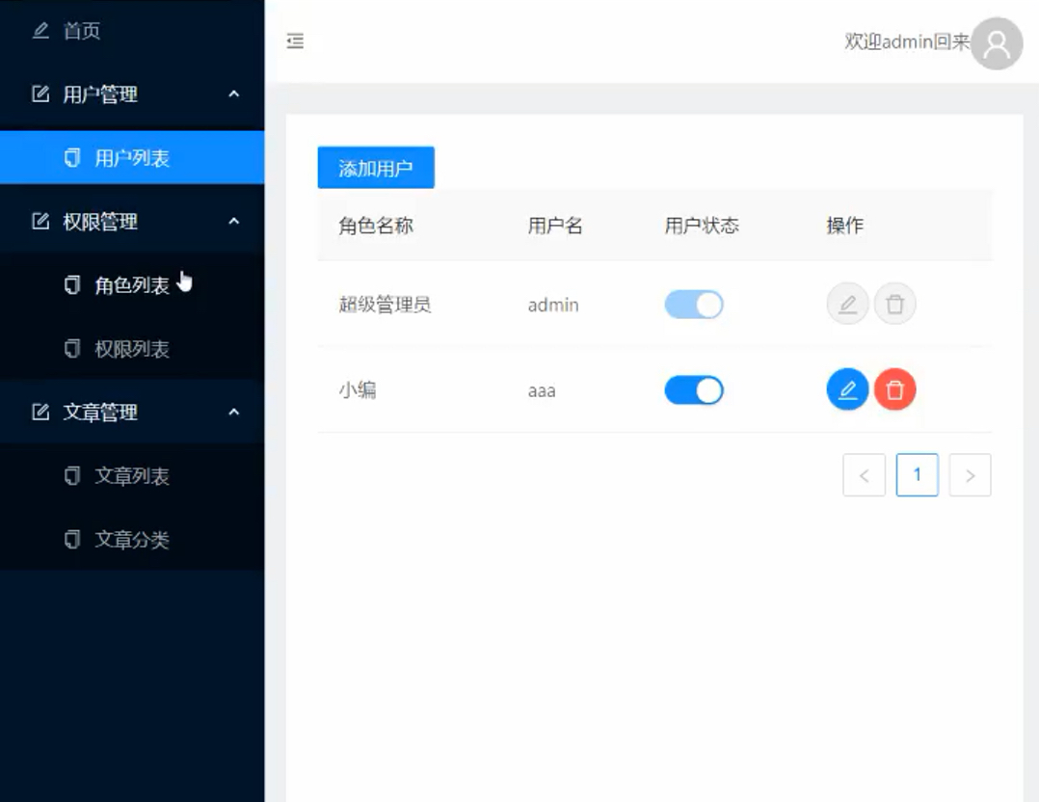Go to next page in pagination

click(x=970, y=474)
